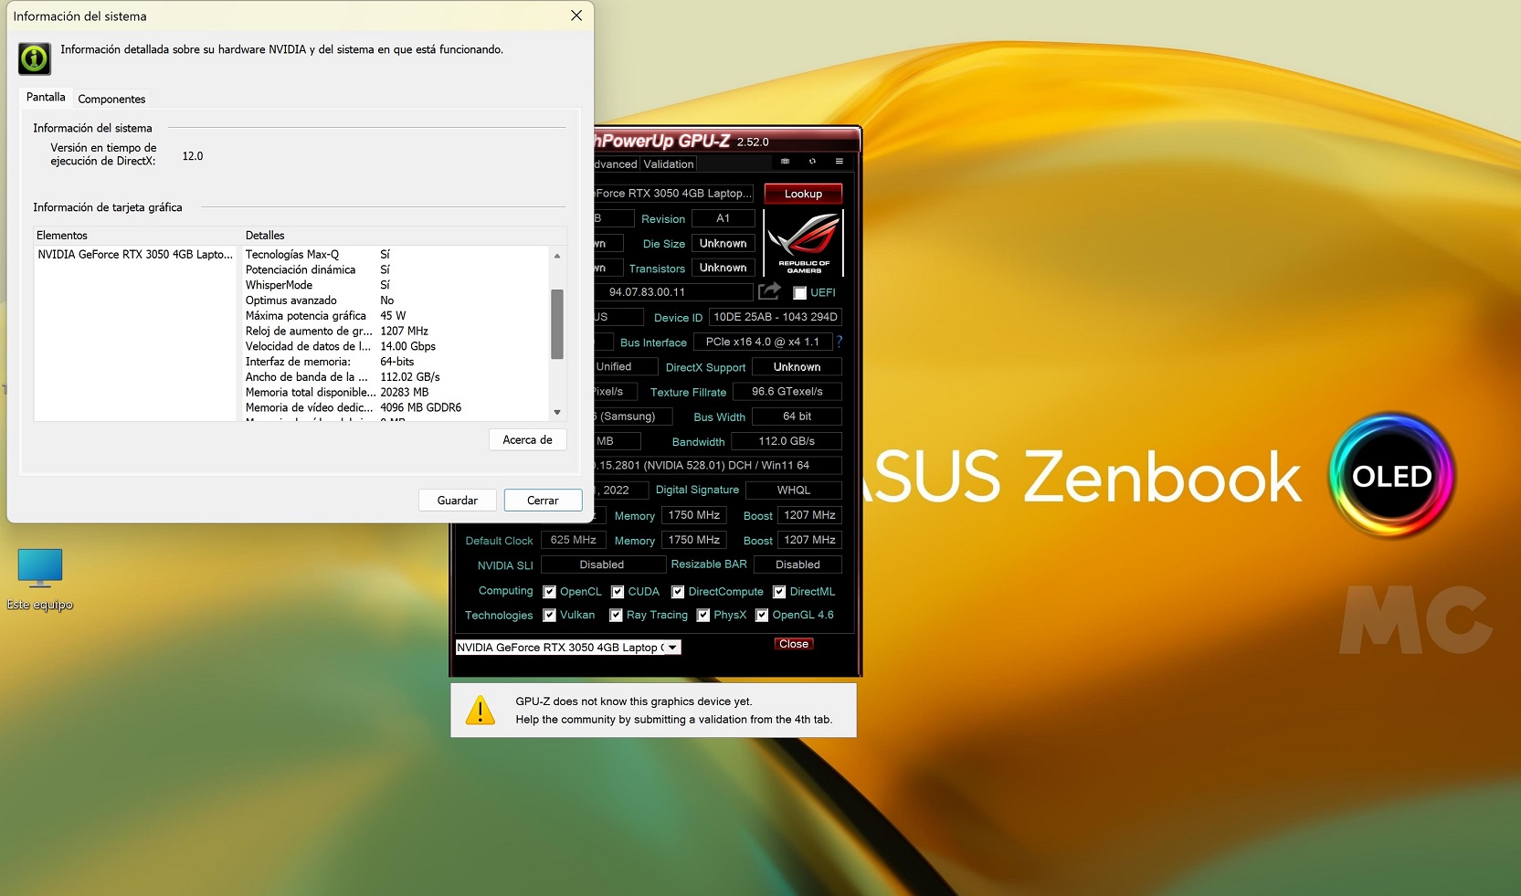Click the details list scroll up arrow
The width and height of the screenshot is (1521, 896).
point(557,256)
